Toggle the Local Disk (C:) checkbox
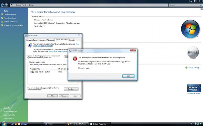 [x=31, y=72]
